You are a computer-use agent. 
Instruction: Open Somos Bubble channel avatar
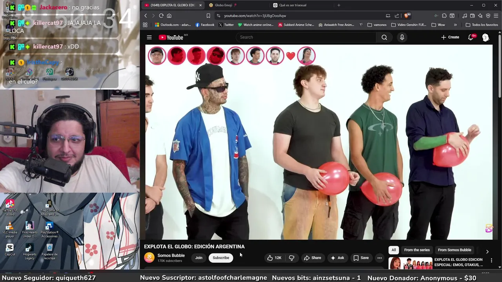point(149,257)
